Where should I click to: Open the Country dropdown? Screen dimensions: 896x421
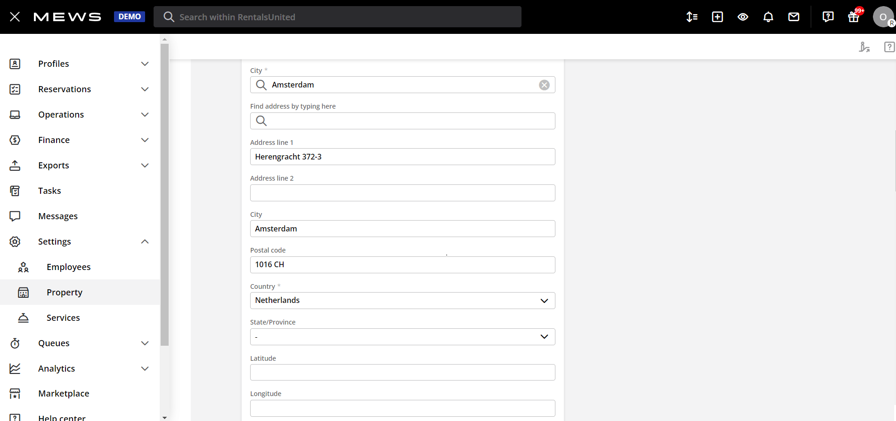(x=402, y=301)
